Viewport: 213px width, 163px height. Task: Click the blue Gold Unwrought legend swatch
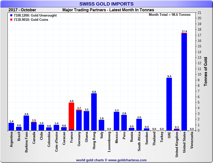tap(12, 16)
